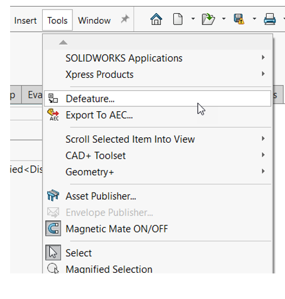The height and width of the screenshot is (299, 285).
Task: Save using the floppy disk icon
Action: 239,19
